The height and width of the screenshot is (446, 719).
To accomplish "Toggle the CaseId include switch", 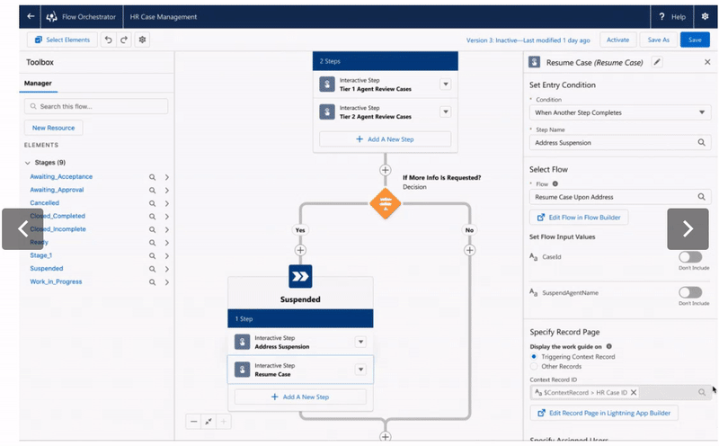I will click(690, 256).
